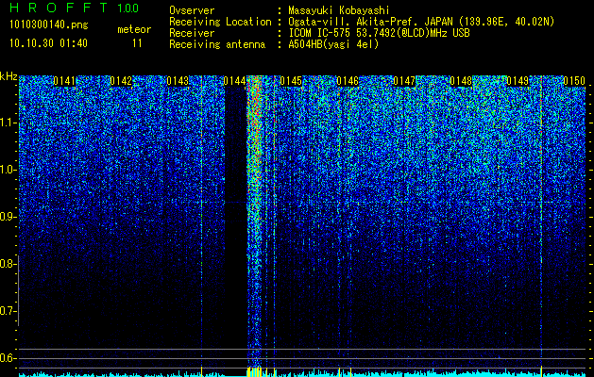Click the meteor count 11

click(137, 43)
